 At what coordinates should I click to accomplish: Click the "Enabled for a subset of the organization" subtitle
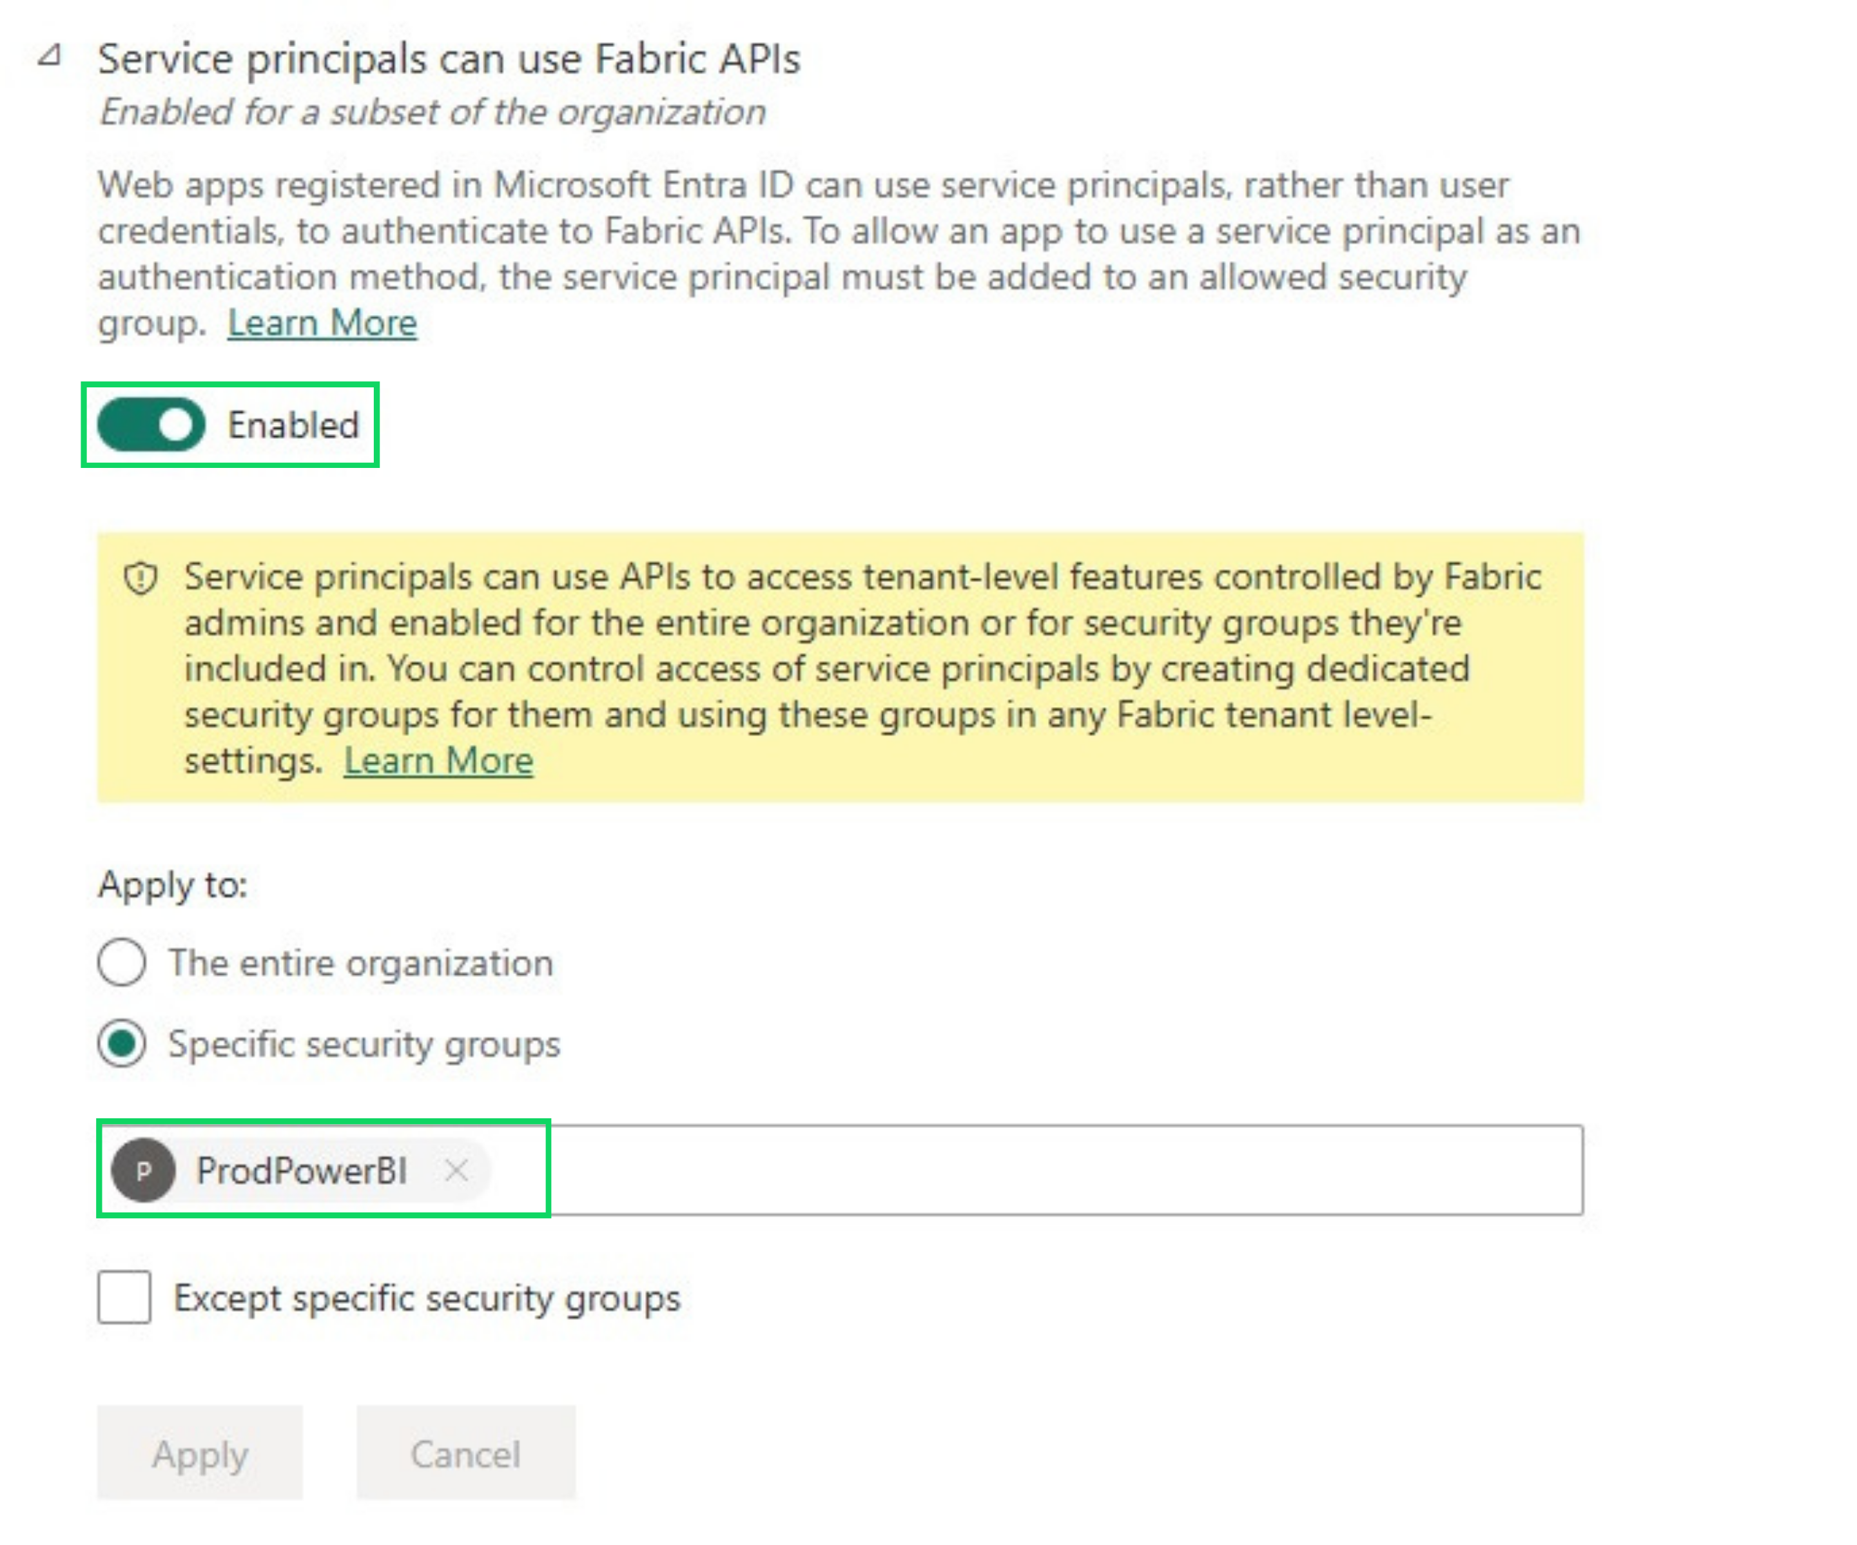433,112
